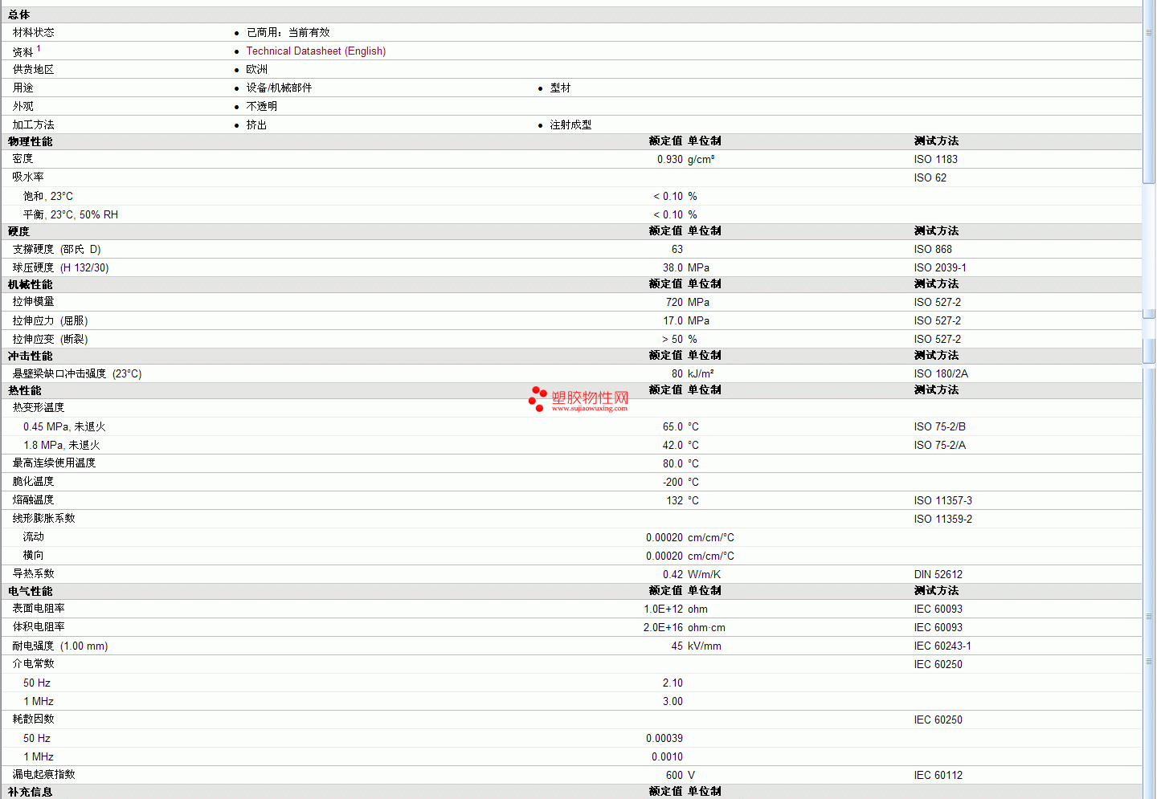Select the 漏电起痕指数 value 600
Screen dimensions: 1157x799
(674, 775)
